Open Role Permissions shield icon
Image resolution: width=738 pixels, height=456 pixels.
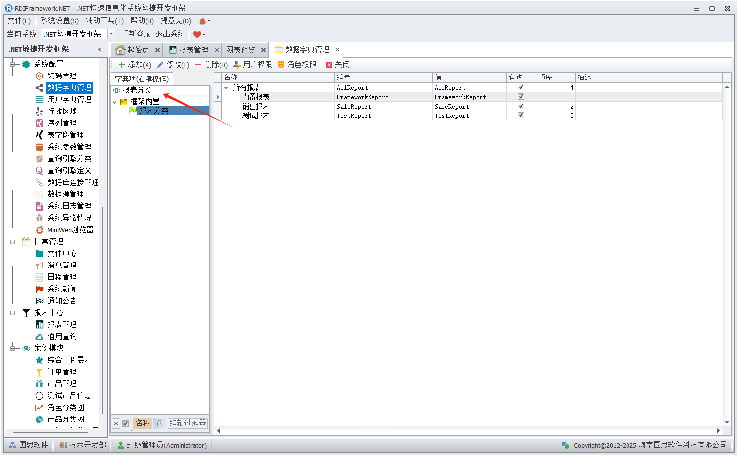point(281,65)
